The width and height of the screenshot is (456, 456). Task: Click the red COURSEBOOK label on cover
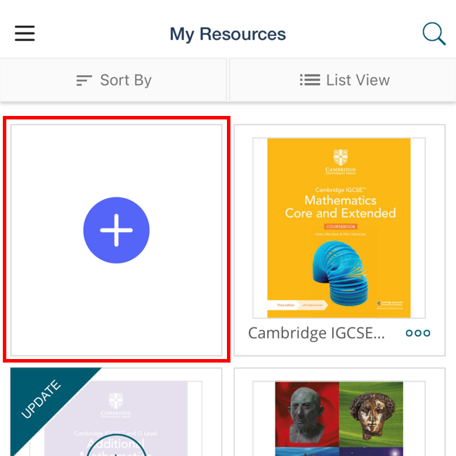point(340,227)
